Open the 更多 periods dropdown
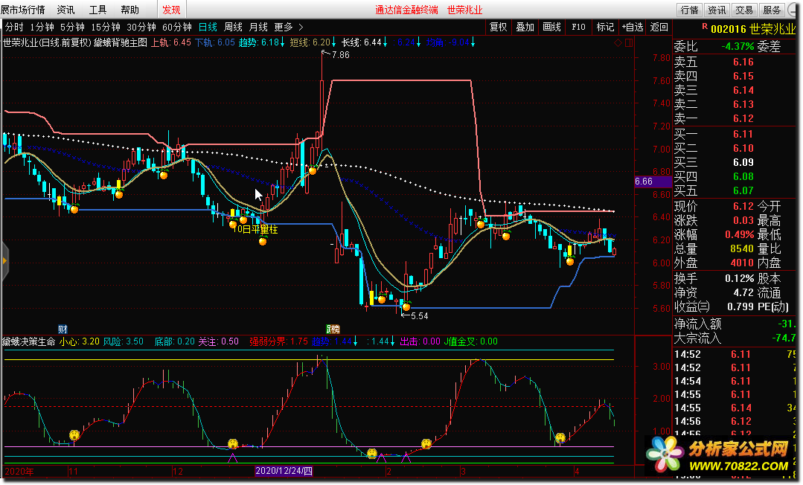Image resolution: width=803 pixels, height=485 pixels. click(284, 27)
